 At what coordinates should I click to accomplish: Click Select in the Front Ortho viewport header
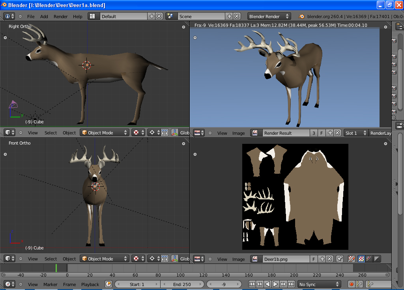50,259
